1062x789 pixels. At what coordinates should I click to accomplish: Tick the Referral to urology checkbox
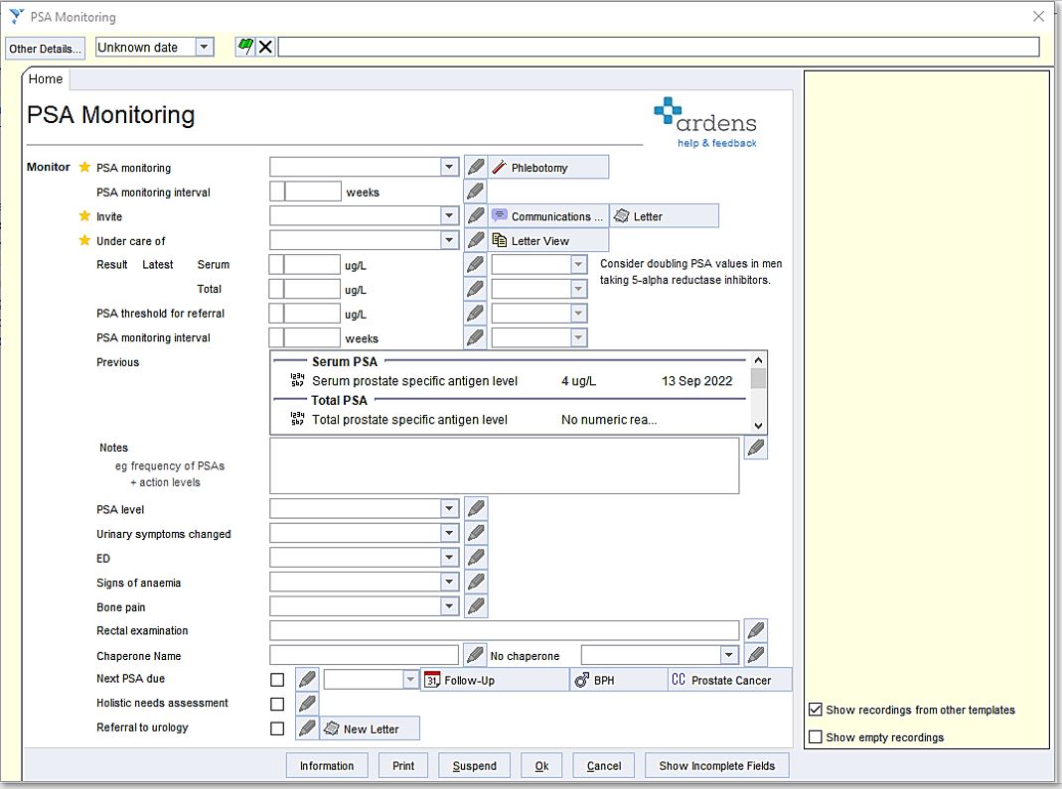coord(277,728)
